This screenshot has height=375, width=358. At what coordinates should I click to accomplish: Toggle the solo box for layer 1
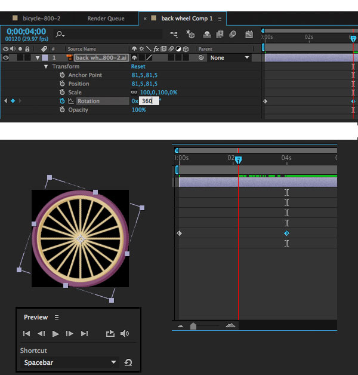pyautogui.click(x=20, y=58)
